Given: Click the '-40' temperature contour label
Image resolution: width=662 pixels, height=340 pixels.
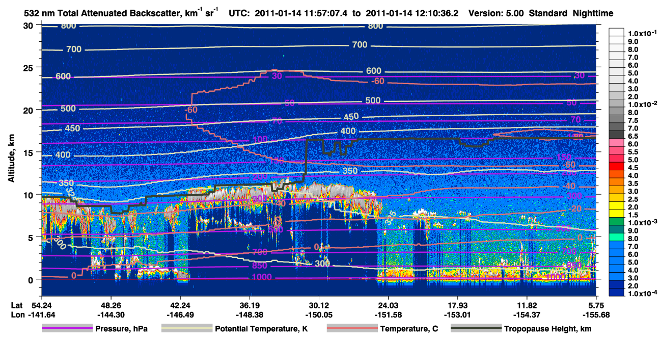Looking at the screenshot, I should coord(569,186).
